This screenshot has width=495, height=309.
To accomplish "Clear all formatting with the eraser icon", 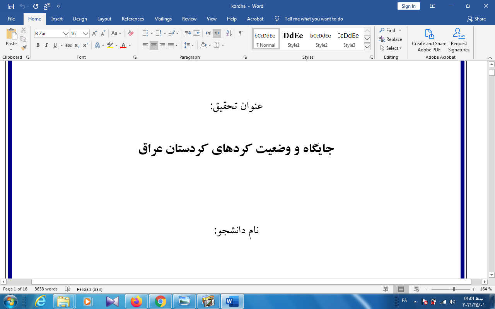I will [x=131, y=34].
